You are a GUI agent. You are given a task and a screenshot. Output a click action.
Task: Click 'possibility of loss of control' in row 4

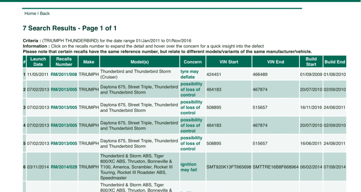pyautogui.click(x=191, y=125)
